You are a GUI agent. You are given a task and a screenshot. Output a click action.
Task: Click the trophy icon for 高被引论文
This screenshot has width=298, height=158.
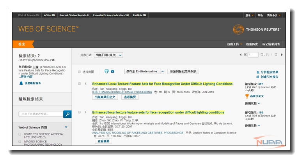(247, 96)
